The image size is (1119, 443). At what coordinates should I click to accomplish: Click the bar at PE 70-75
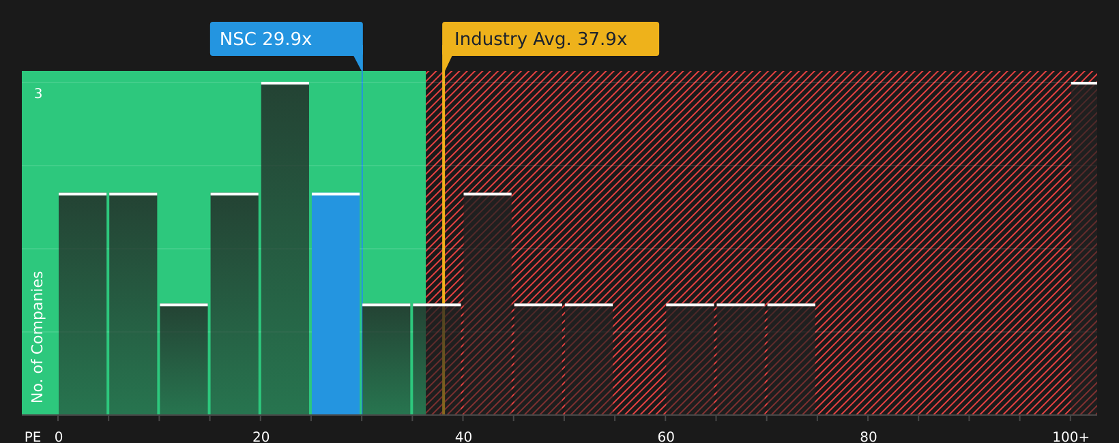[791, 359]
